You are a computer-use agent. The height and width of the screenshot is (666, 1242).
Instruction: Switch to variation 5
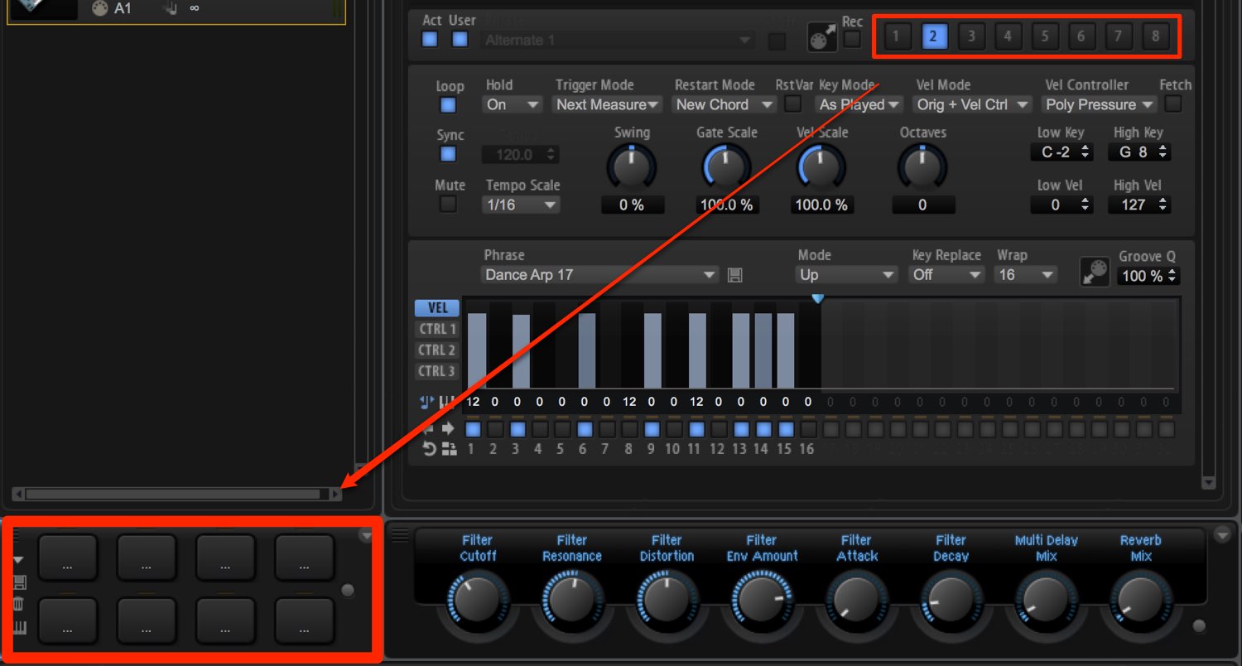1044,36
